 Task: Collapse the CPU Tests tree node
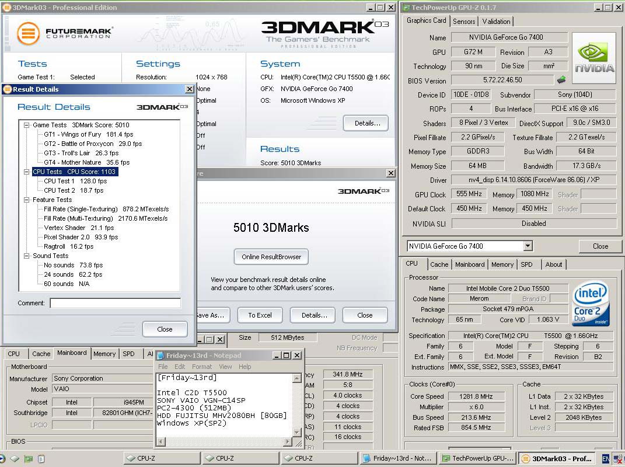coord(27,172)
